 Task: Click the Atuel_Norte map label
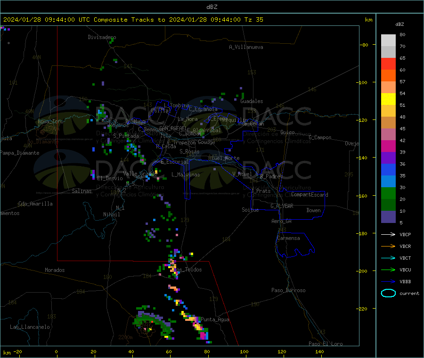(x=224, y=158)
